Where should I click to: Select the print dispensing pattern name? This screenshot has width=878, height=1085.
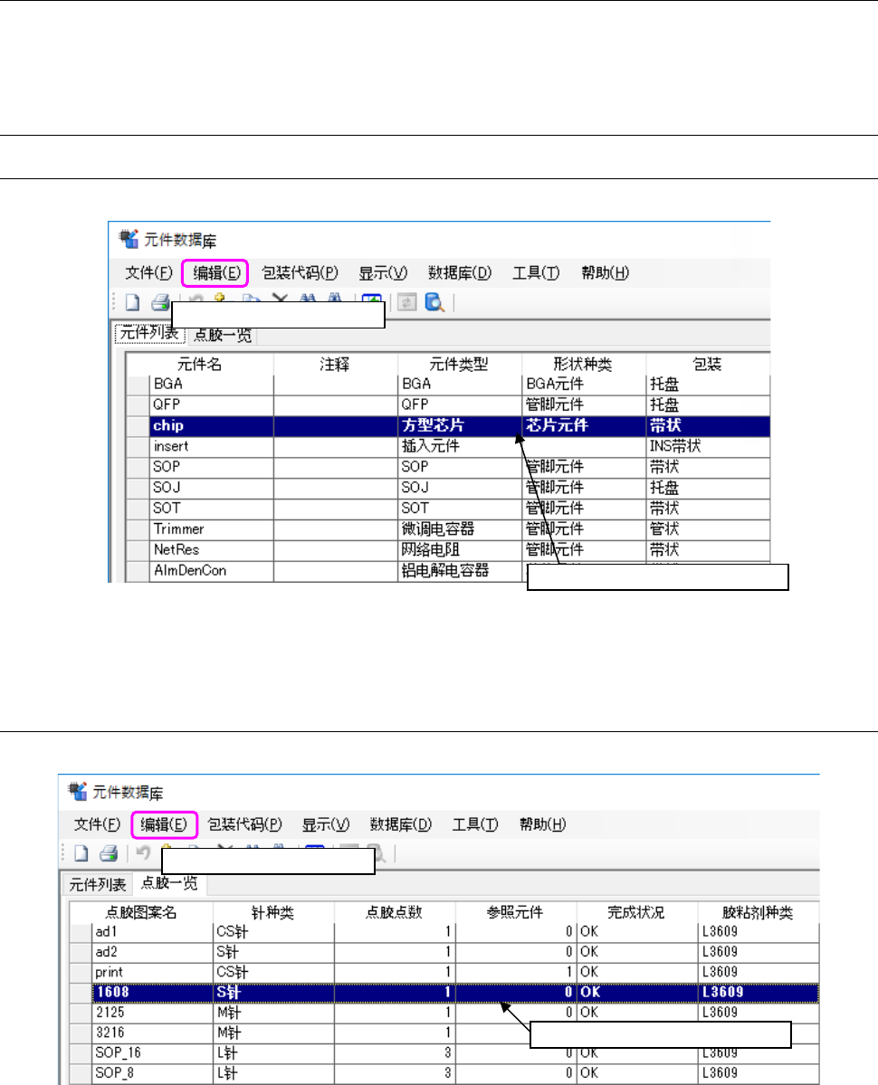(152, 972)
